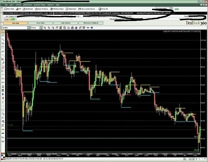
Task: Select the magnifier zoom tool
Action: click(x=3, y=114)
